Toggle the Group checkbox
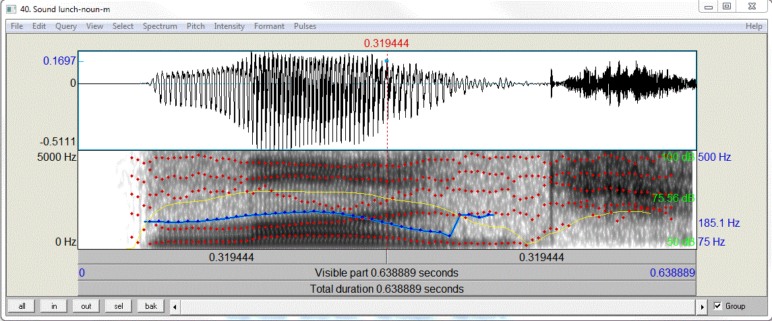Viewport: 772px width, 321px height. click(x=718, y=306)
